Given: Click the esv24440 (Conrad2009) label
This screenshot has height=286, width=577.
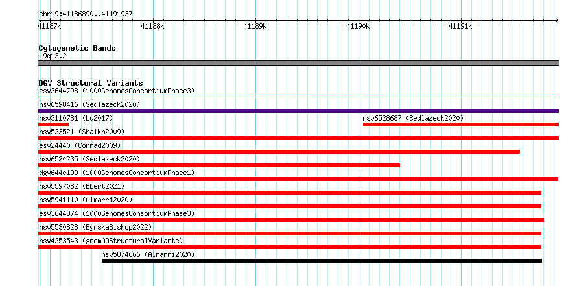Looking at the screenshot, I should [x=80, y=145].
